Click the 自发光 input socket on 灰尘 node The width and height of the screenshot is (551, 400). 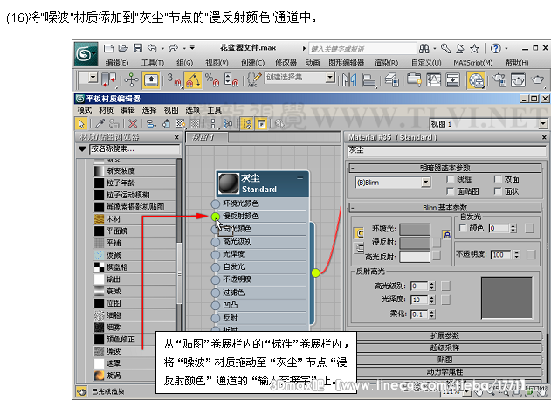tap(216, 267)
